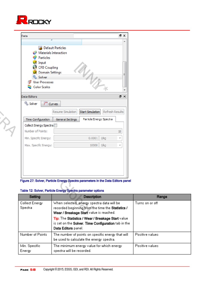
Task: Click the Setting column header
Action: coord(35,197)
